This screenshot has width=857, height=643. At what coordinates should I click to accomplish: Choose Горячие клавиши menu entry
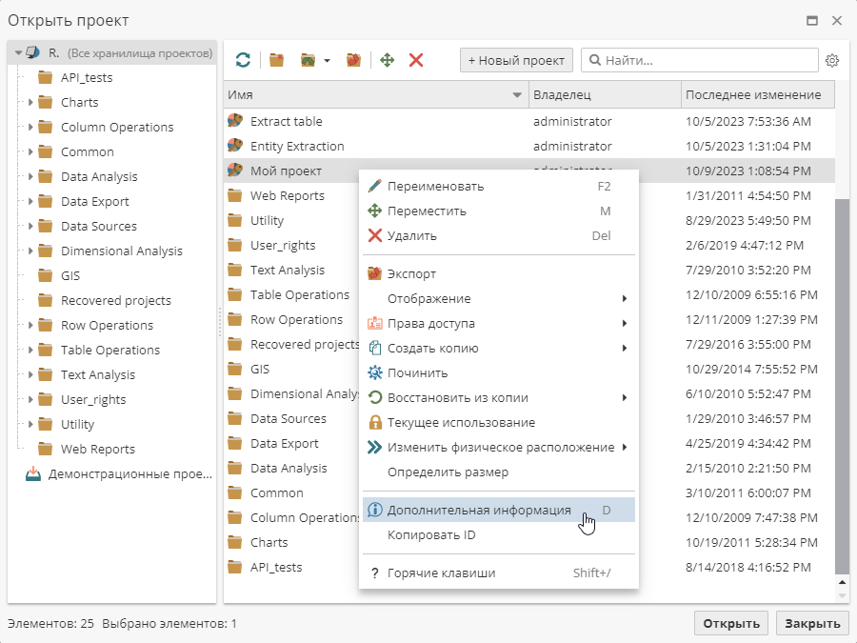tap(498, 573)
